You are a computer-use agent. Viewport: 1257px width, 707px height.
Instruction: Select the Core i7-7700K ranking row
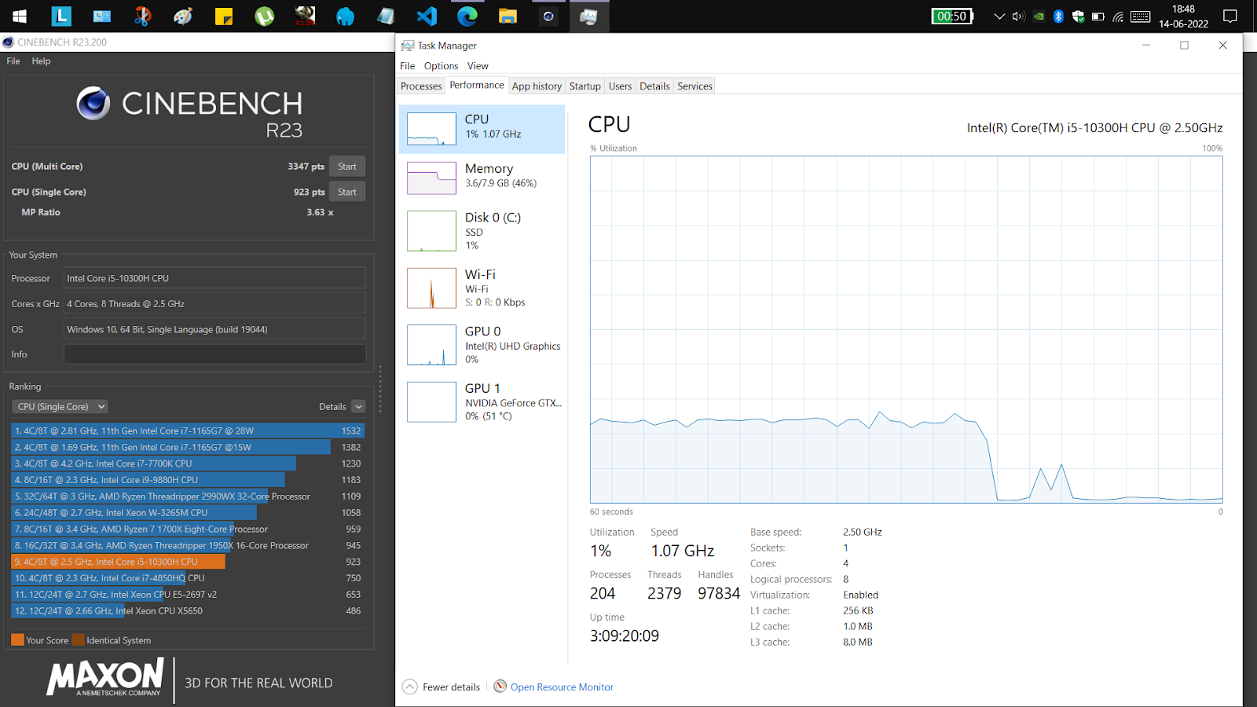coord(188,463)
